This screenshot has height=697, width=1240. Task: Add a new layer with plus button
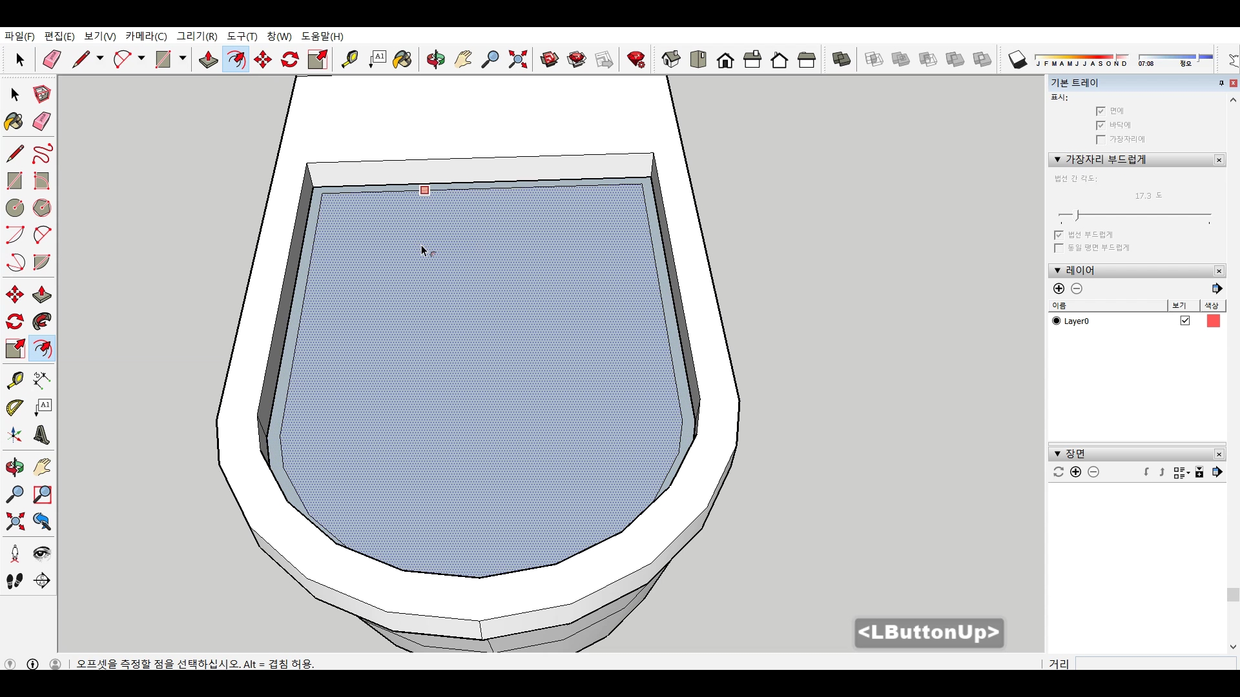click(1059, 288)
